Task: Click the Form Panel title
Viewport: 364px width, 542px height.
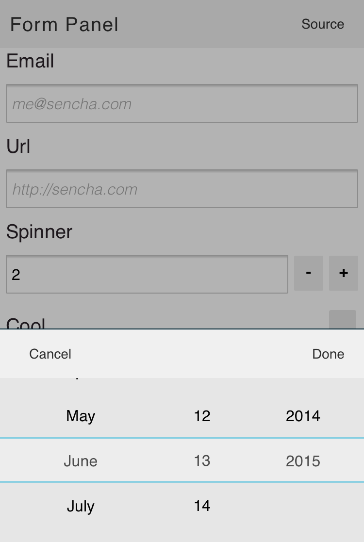Action: pos(64,25)
